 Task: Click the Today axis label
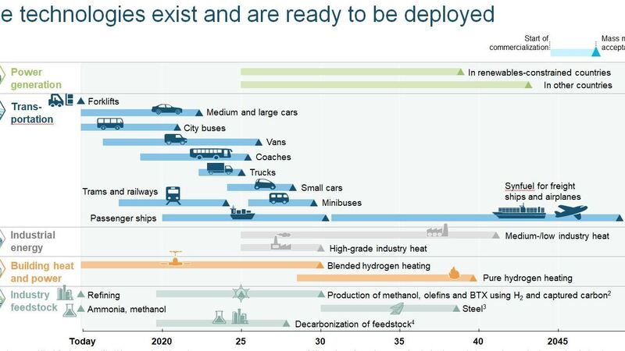coord(82,342)
